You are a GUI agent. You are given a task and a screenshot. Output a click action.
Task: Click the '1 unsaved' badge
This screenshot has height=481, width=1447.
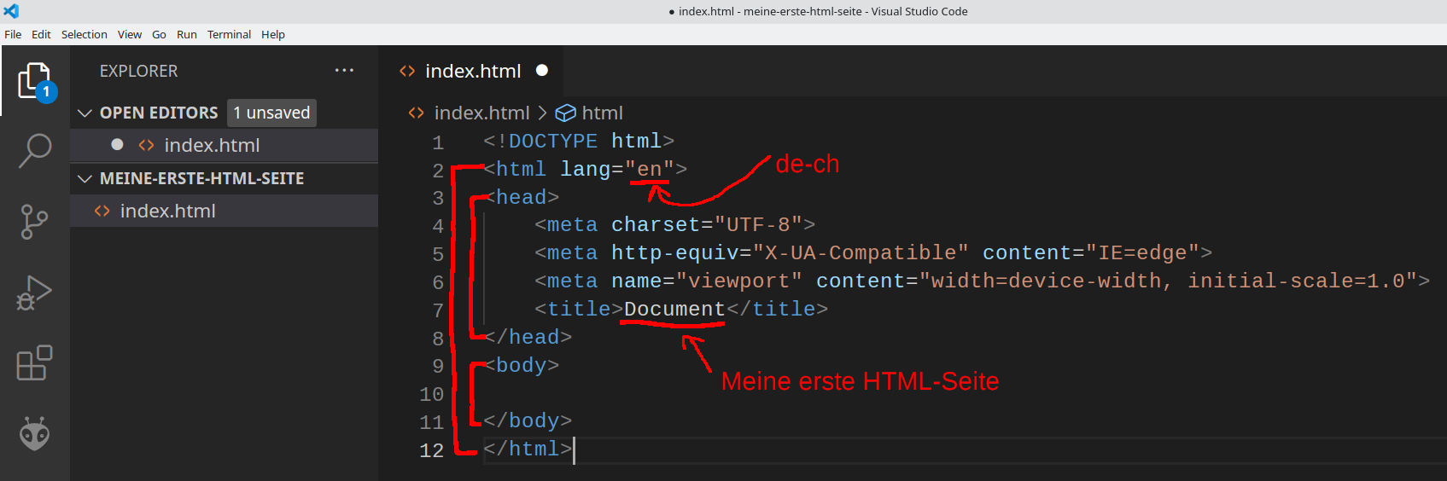coord(271,113)
